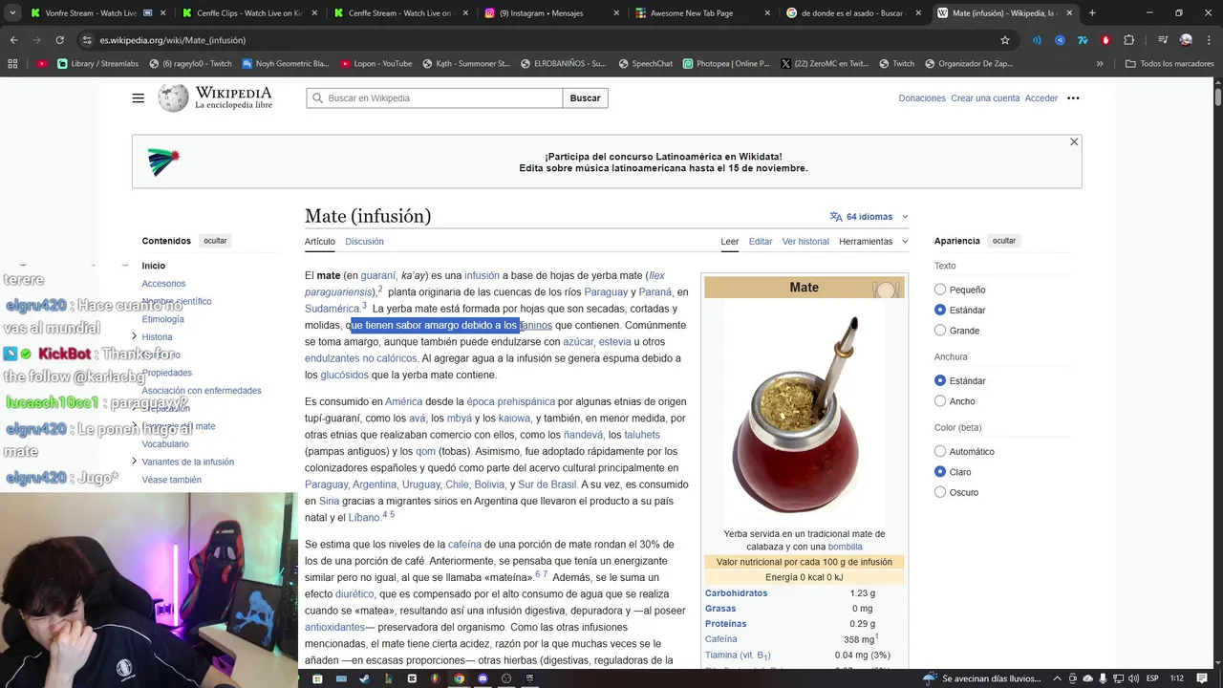This screenshot has width=1223, height=688.
Task: Bookmark this page with the star icon
Action: (1005, 40)
